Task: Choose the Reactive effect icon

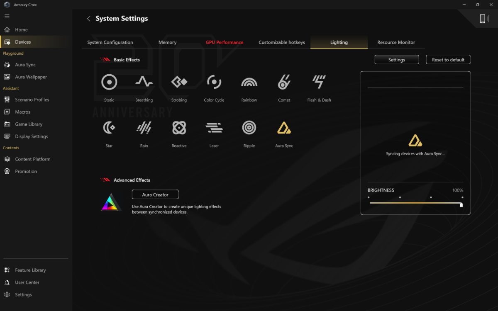Action: click(179, 128)
